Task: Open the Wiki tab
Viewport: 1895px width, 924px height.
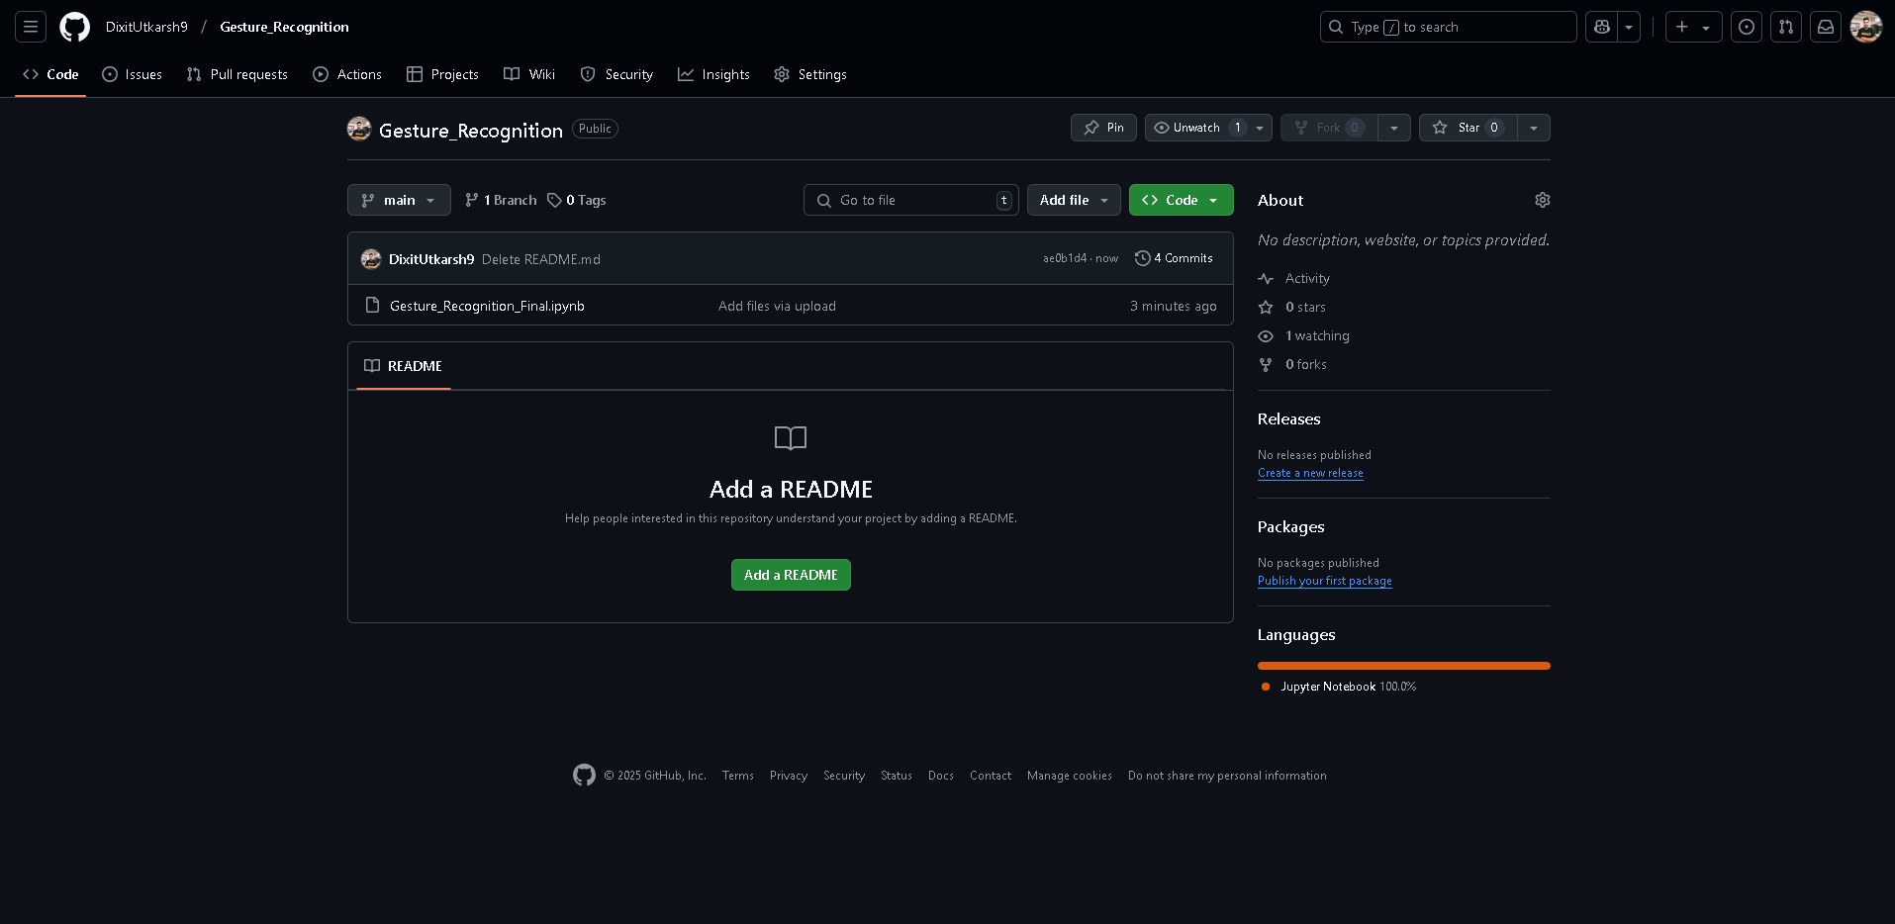Action: click(529, 74)
